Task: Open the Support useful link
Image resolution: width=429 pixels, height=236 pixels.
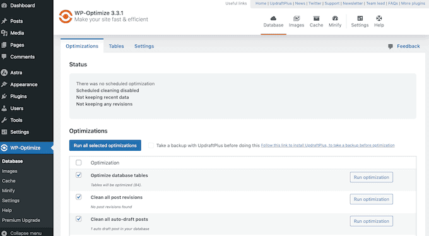Action: point(332,3)
